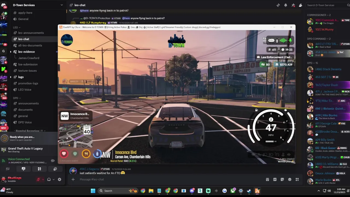This screenshot has width=350, height=197.
Task: Click Ready when you are rewards banner
Action: coord(29,138)
